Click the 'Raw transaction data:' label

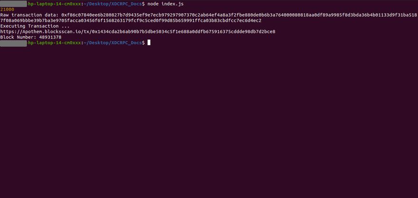coord(29,15)
